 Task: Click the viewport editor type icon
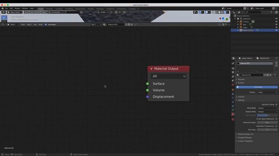click(x=3, y=12)
